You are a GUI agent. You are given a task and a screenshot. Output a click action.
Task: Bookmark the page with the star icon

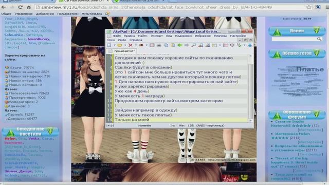[308, 7]
